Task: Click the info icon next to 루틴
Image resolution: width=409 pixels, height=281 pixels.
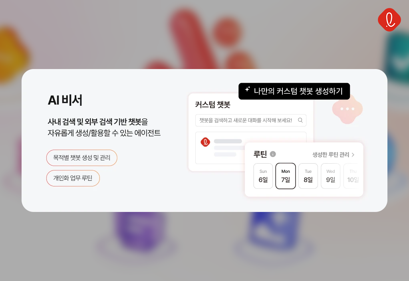Action: tap(273, 154)
